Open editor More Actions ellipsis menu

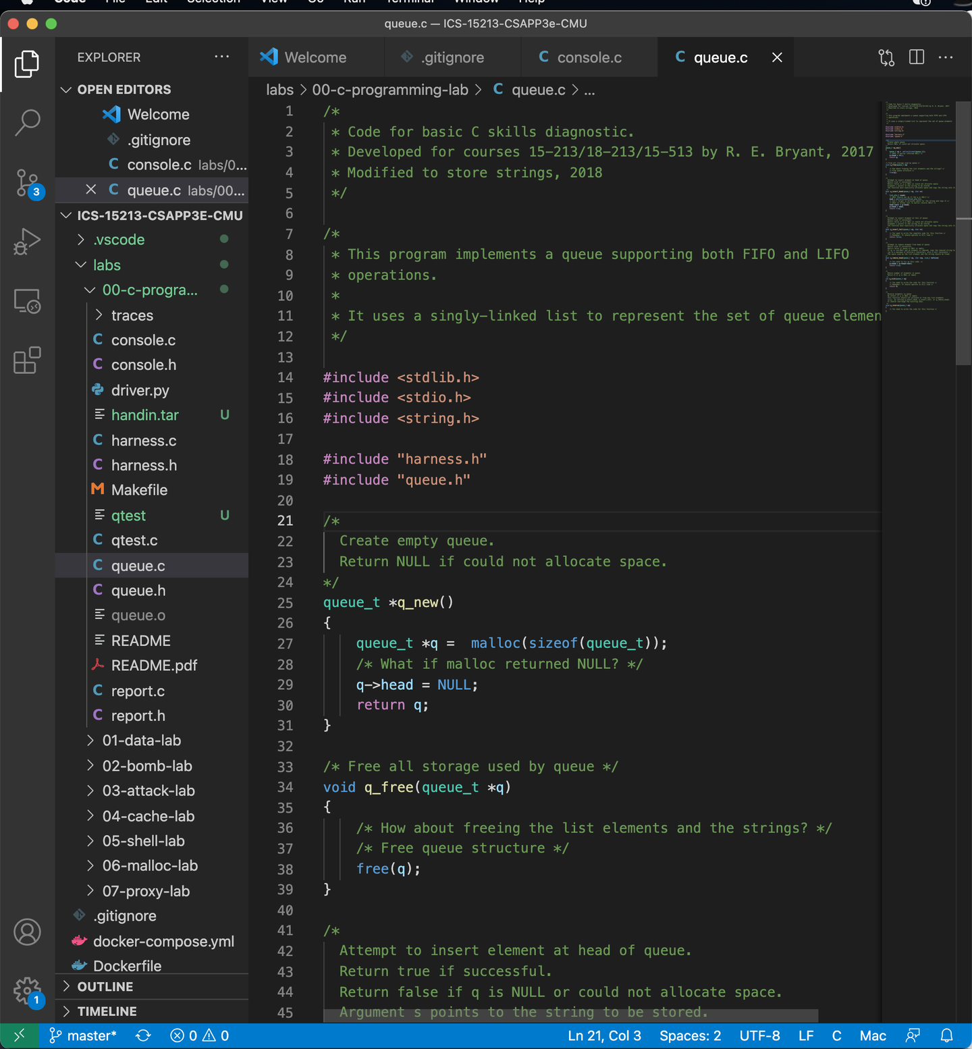[x=946, y=57]
